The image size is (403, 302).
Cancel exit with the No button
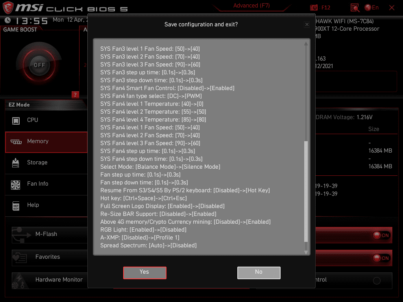tap(259, 273)
